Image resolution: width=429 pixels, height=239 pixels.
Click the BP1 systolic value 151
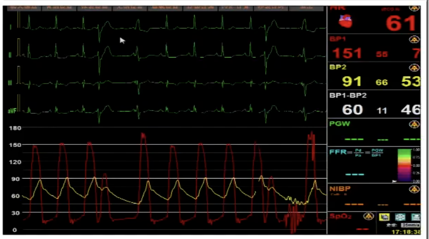click(x=347, y=53)
